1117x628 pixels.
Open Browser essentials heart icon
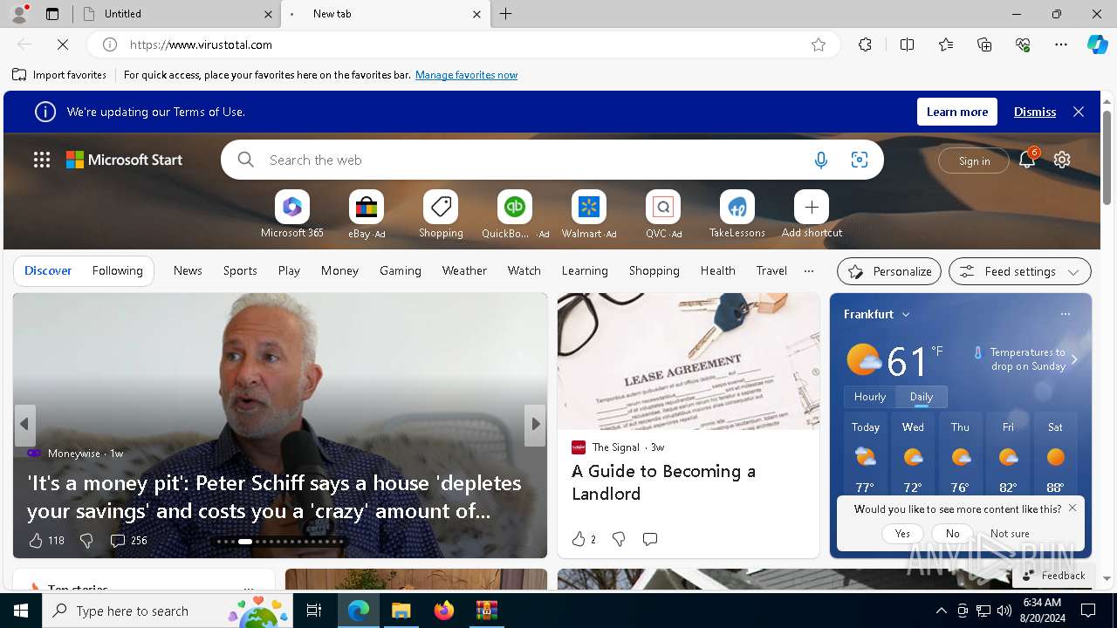pyautogui.click(x=1023, y=44)
